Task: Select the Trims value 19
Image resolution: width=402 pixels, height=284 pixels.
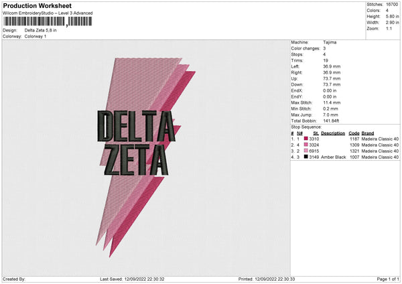Action: pyautogui.click(x=326, y=60)
